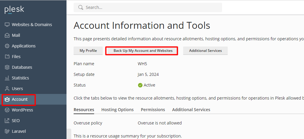The height and width of the screenshot is (139, 304).
Task: Open the Additional Services tab
Action: pyautogui.click(x=191, y=110)
